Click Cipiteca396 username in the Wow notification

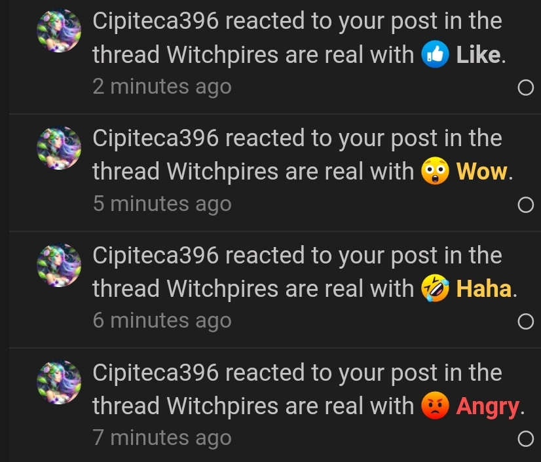[x=156, y=138]
